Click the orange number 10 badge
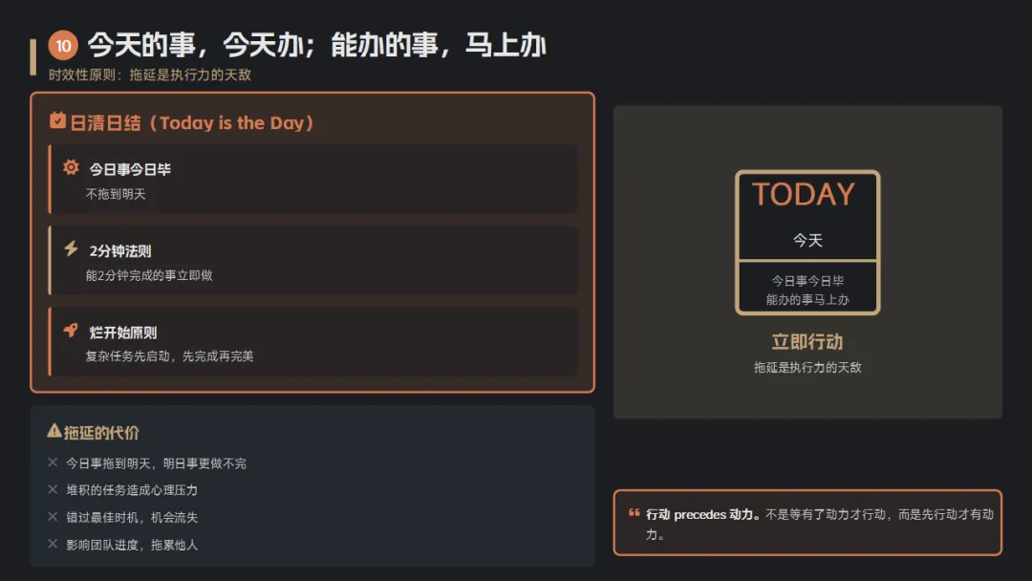The image size is (1032, 581). [x=63, y=46]
